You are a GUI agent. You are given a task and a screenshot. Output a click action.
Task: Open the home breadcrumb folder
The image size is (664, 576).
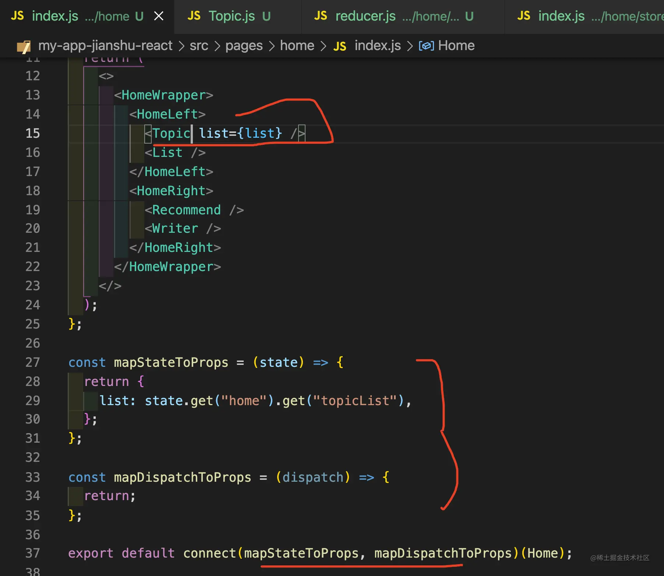point(297,46)
